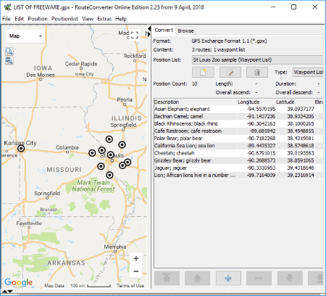326x296 pixels.
Task: Click the map zoom-out magnifier icon
Action: 9,60
